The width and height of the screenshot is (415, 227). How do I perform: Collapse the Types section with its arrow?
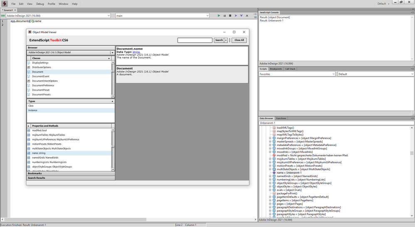(112, 101)
